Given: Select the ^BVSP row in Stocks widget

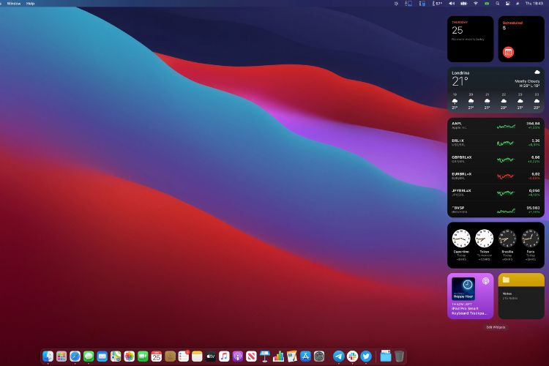Looking at the screenshot, I should [496, 210].
